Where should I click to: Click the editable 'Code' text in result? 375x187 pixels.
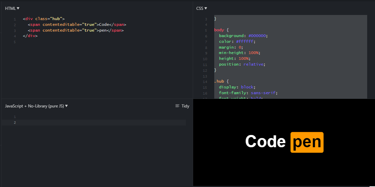(x=265, y=142)
